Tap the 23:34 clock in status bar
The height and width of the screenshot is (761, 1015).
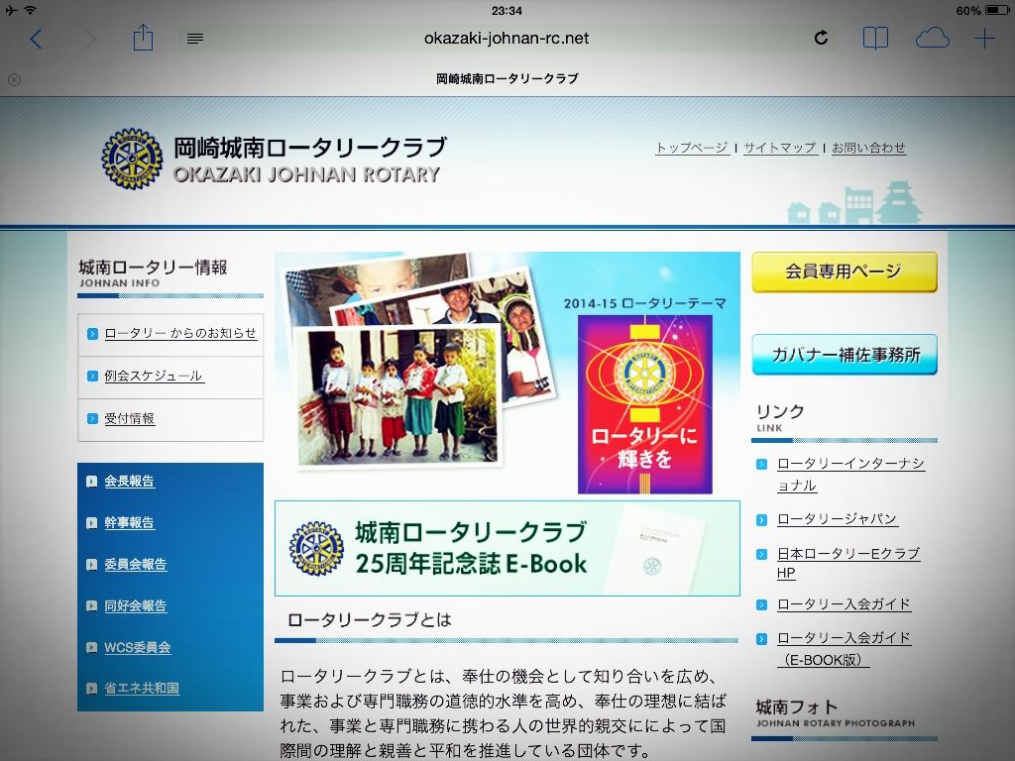[507, 10]
